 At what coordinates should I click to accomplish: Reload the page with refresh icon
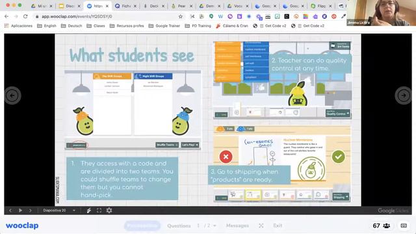(25, 16)
